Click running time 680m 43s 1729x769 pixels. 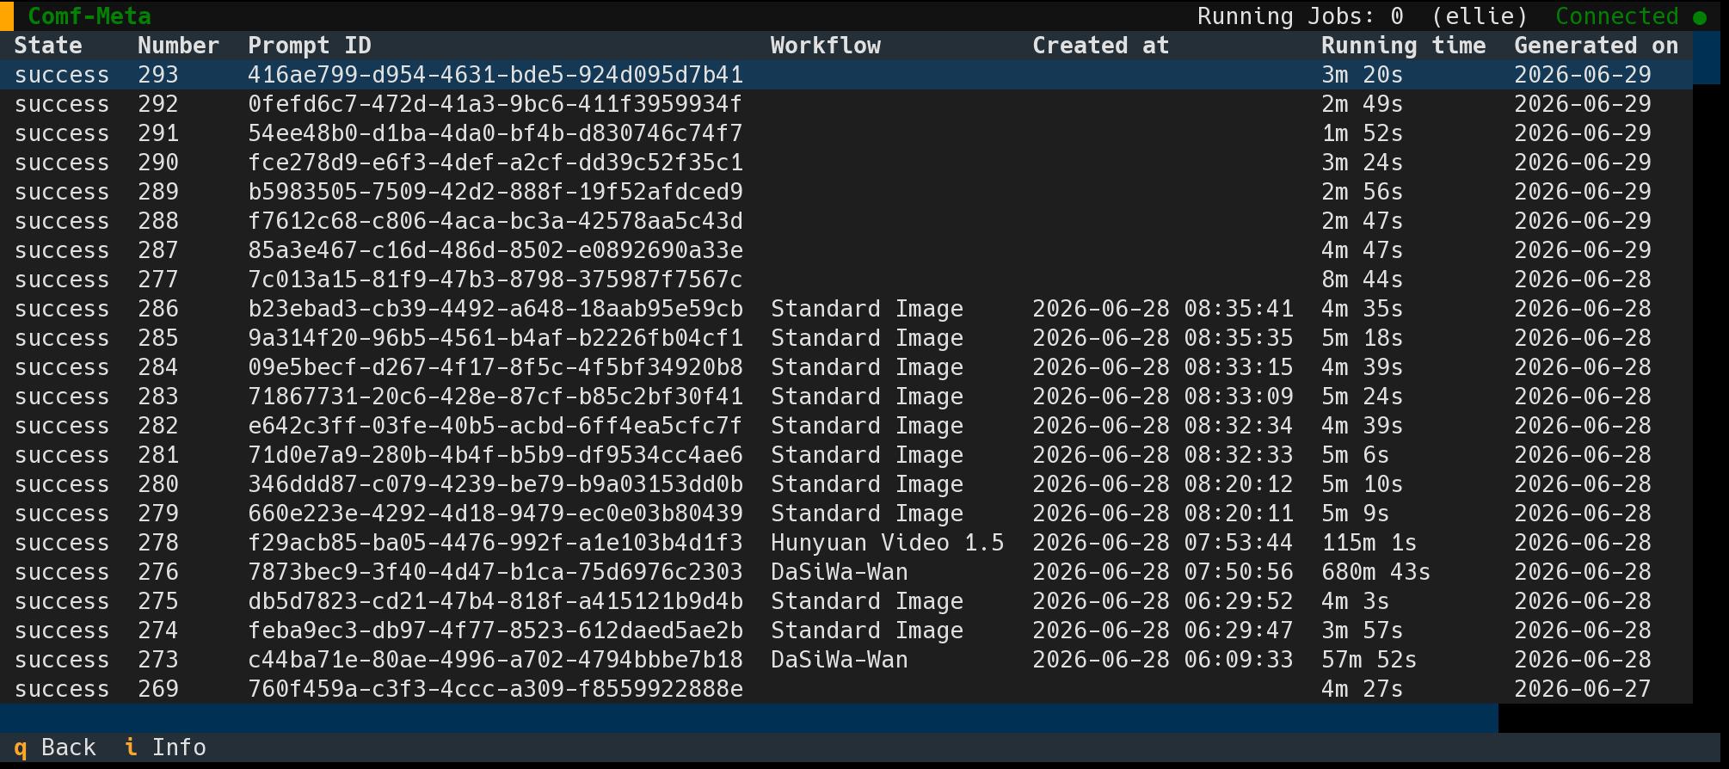(1376, 572)
